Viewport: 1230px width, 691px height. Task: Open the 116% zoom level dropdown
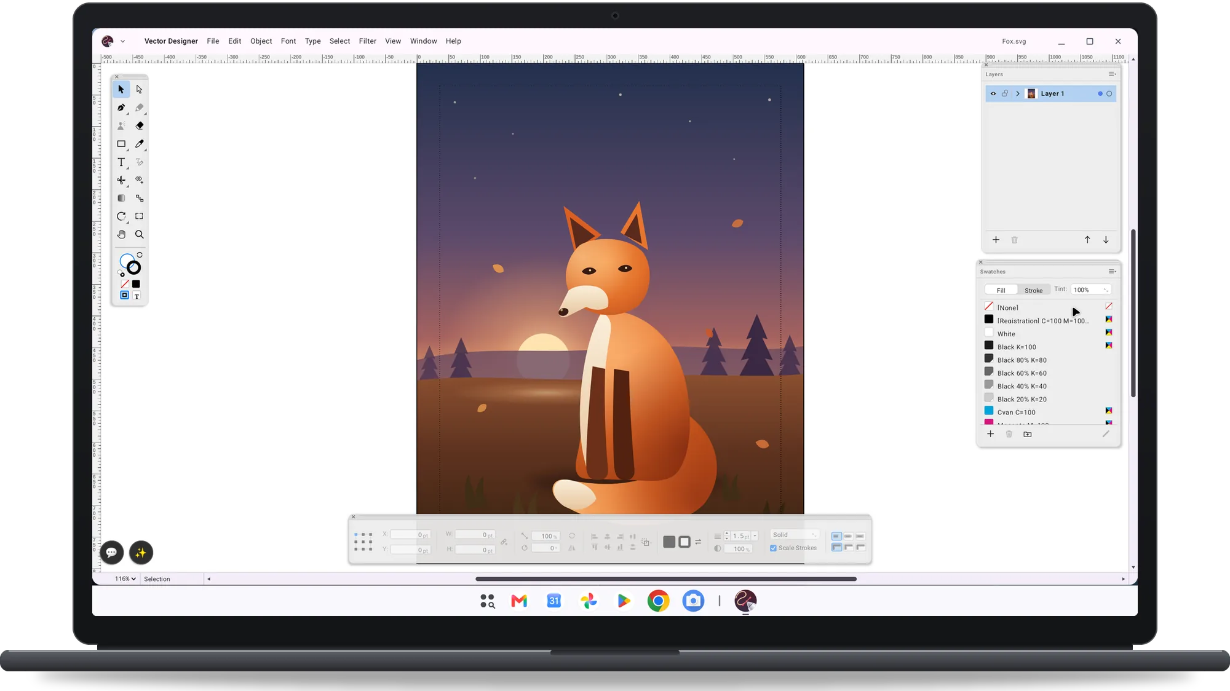pyautogui.click(x=125, y=579)
